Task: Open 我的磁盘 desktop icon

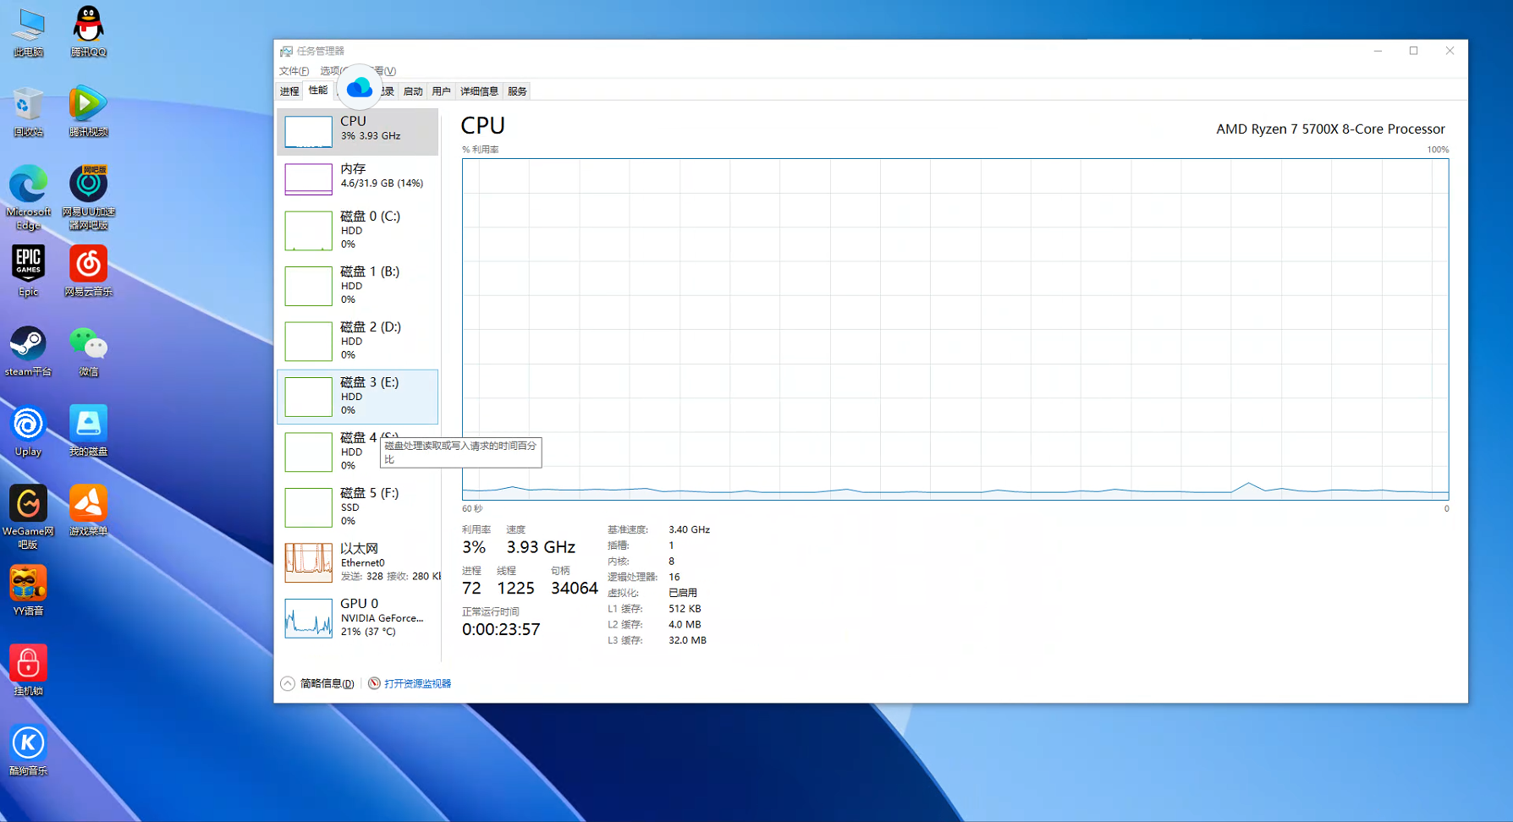Action: click(x=88, y=430)
